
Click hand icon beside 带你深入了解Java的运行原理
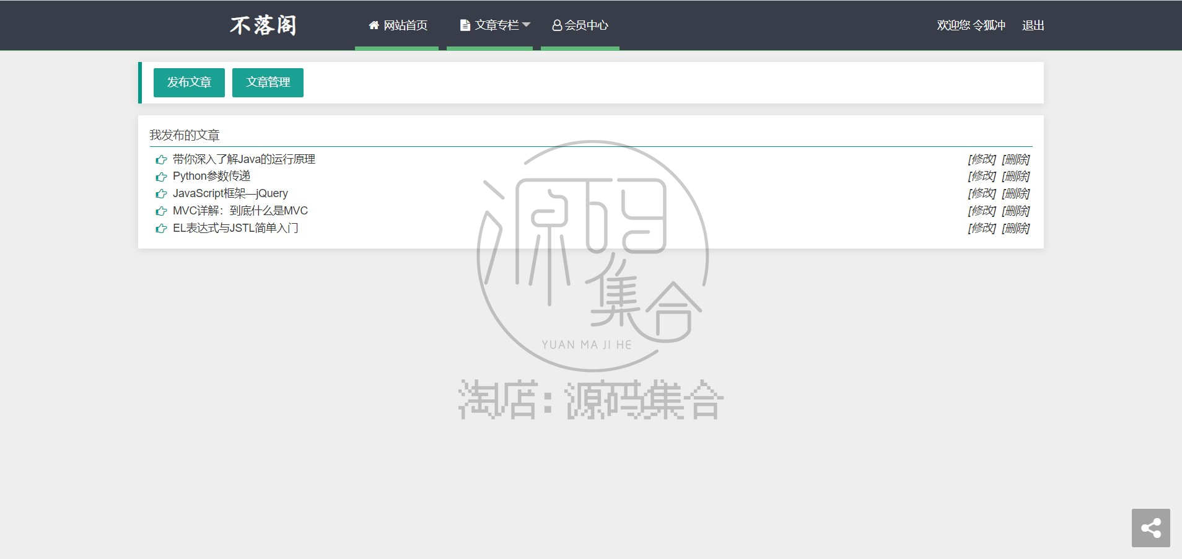coord(161,160)
